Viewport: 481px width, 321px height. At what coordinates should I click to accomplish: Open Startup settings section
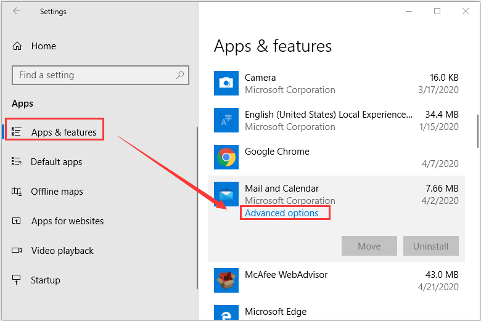pyautogui.click(x=46, y=280)
